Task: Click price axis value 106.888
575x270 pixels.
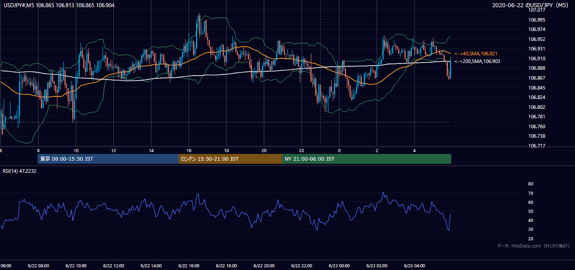Action: click(x=536, y=68)
